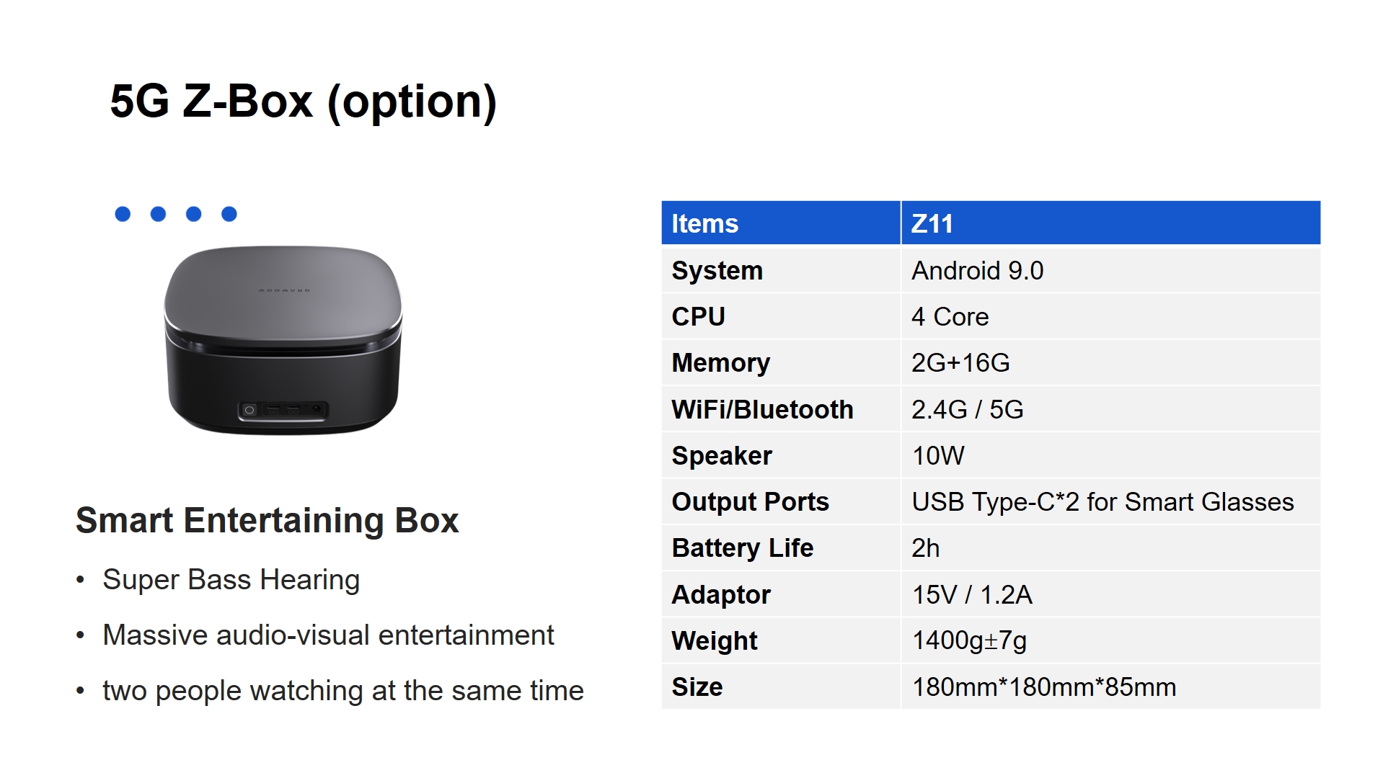Click the first blue dot
The height and width of the screenshot is (778, 1383).
[123, 214]
